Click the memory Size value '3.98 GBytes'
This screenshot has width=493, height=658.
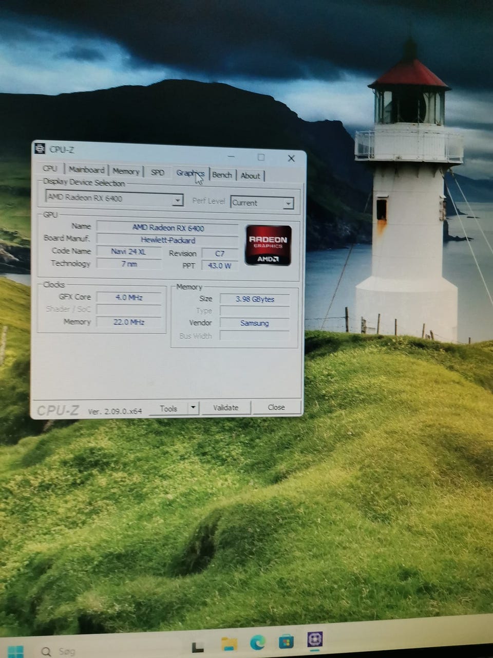point(255,299)
